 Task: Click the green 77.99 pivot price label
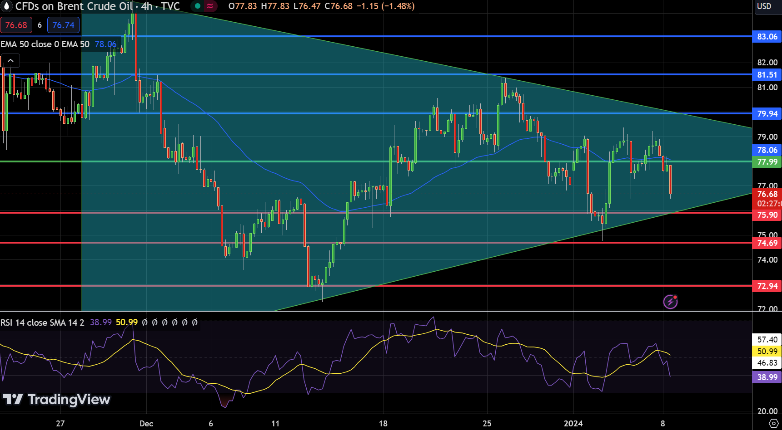[767, 162]
